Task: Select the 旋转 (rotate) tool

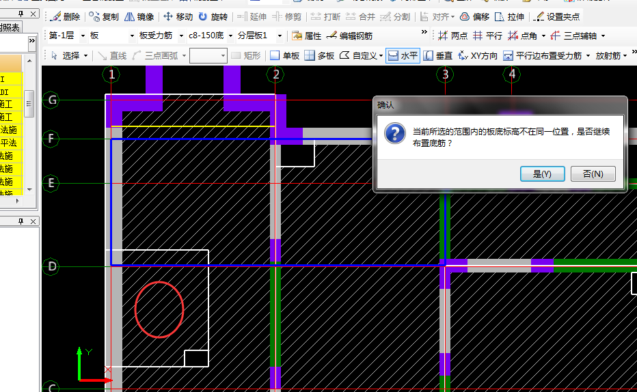Action: [x=213, y=16]
